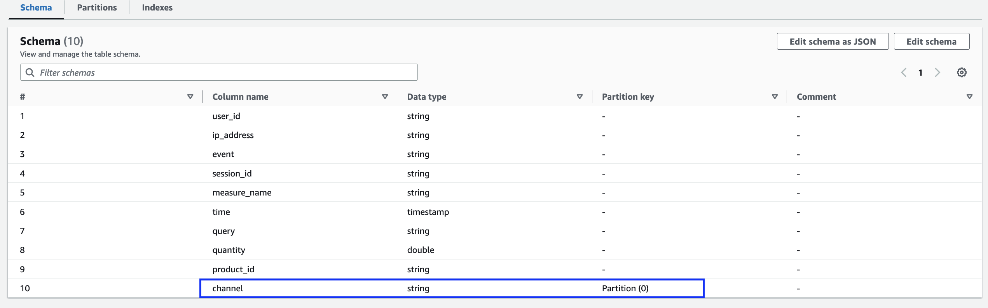Sort by Data type arrow

point(580,97)
